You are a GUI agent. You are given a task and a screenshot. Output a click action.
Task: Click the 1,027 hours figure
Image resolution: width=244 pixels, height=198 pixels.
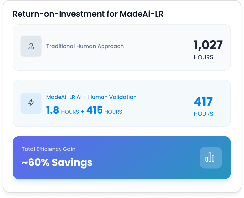pos(208,45)
